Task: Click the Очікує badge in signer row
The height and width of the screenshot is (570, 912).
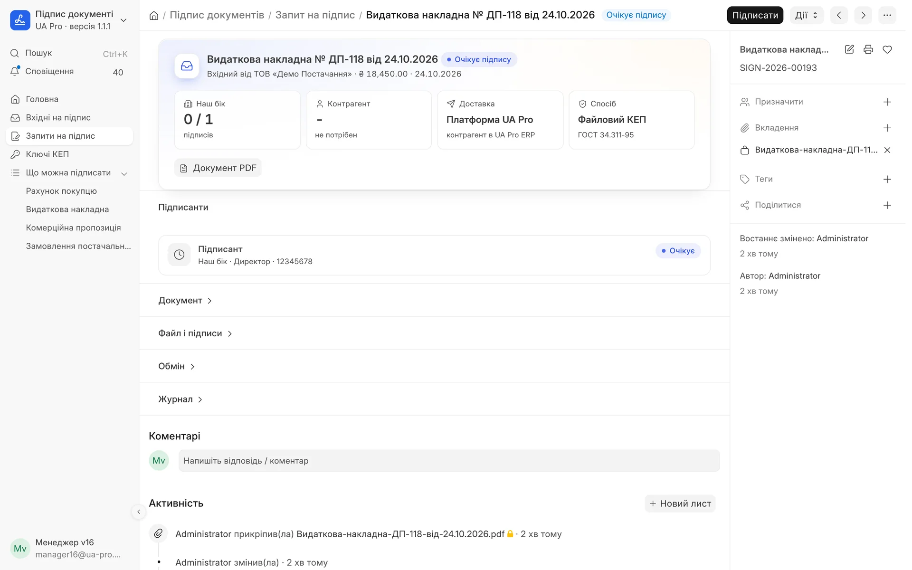Action: [x=678, y=251]
